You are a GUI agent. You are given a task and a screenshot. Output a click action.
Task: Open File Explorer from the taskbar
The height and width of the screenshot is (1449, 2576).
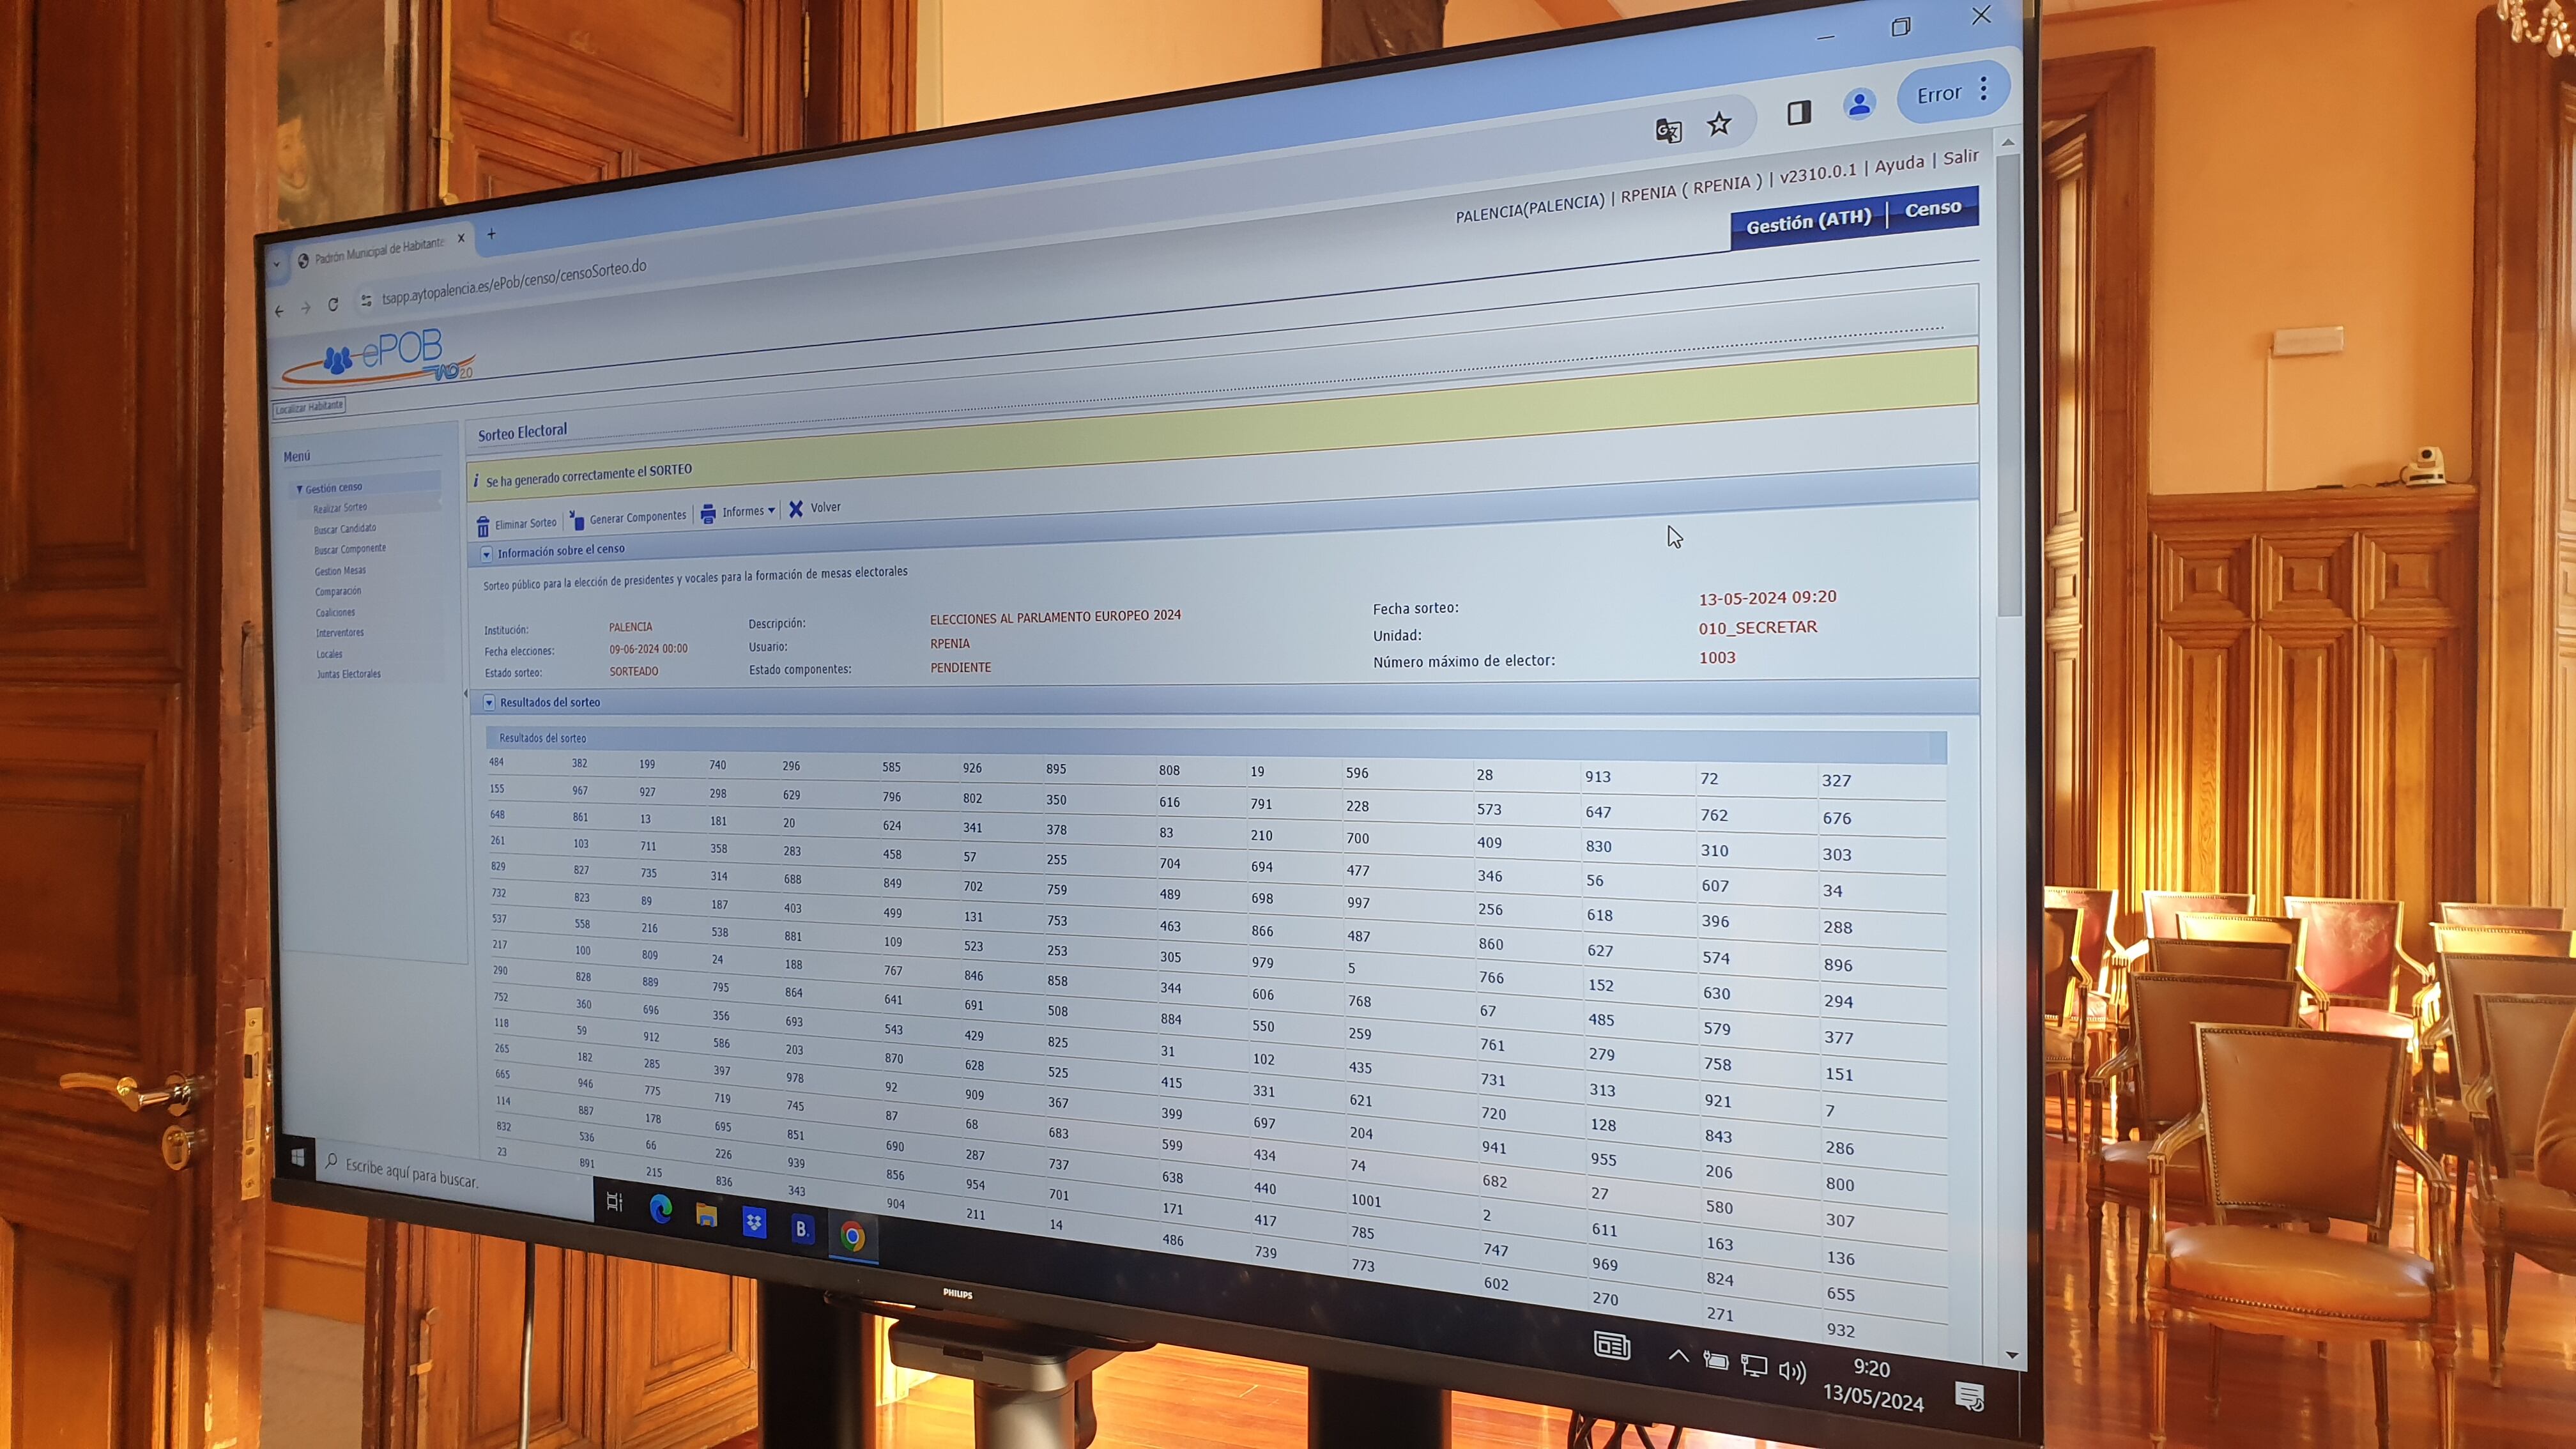point(706,1215)
